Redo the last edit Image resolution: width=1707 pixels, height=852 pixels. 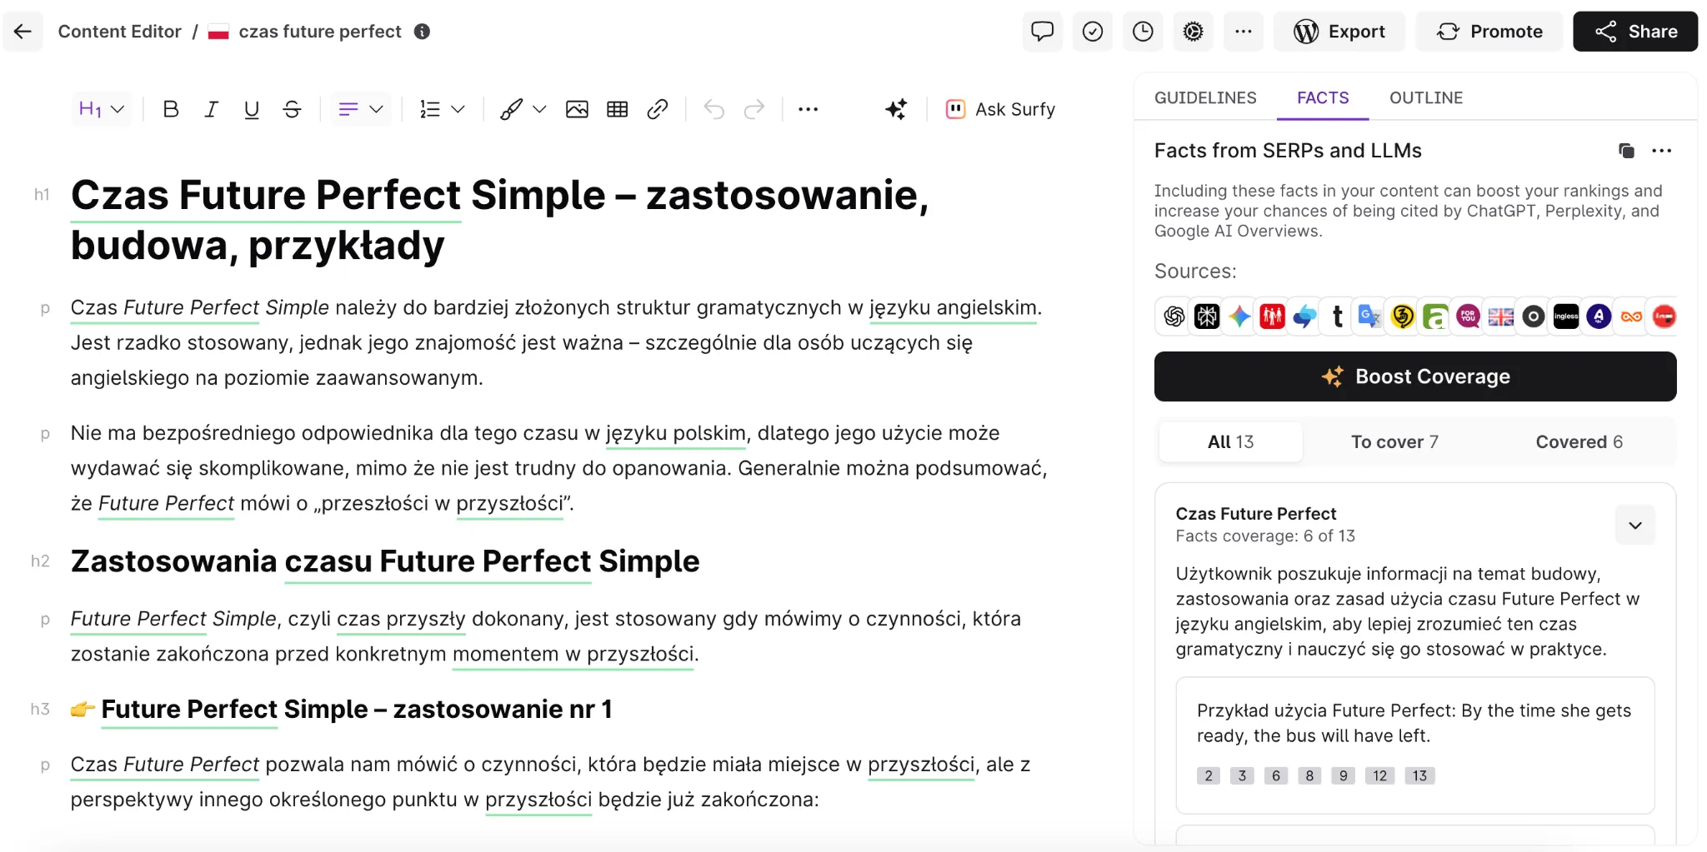(754, 109)
